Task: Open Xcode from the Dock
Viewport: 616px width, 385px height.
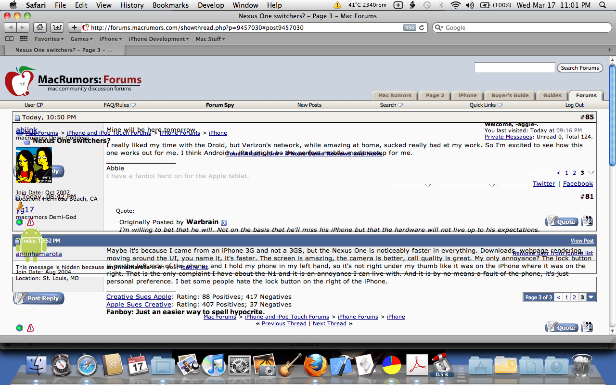Action: (341, 364)
